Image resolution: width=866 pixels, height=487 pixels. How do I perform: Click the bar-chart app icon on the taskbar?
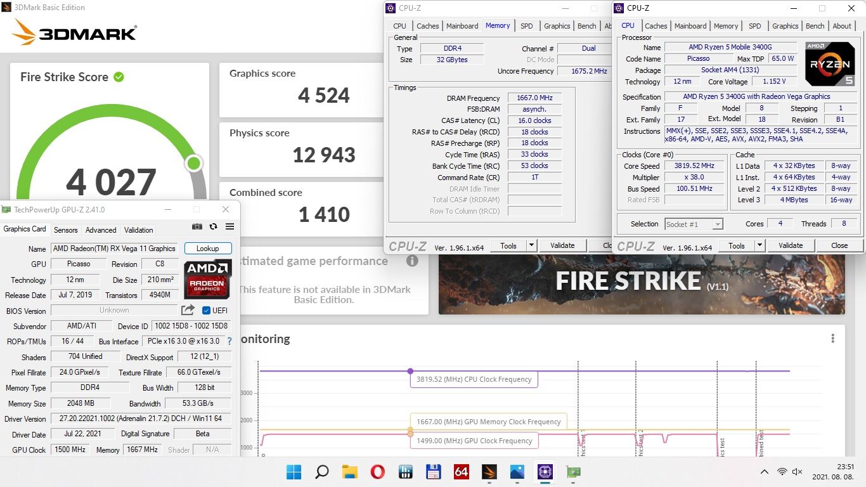pos(405,472)
